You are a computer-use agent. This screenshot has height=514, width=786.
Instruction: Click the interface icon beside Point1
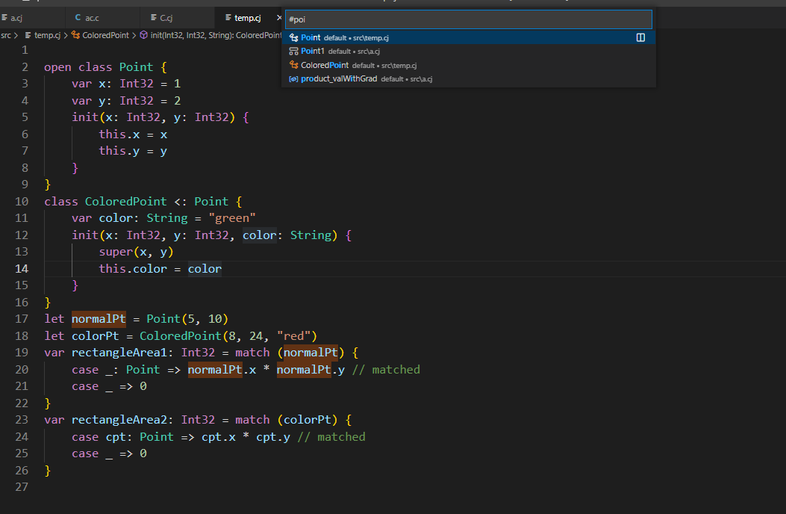coord(294,51)
